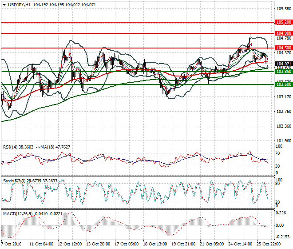Click the 102.760 price scale value

click(x=284, y=112)
